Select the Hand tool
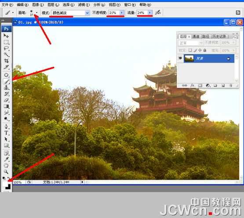244x218 pixels. click(x=6, y=165)
